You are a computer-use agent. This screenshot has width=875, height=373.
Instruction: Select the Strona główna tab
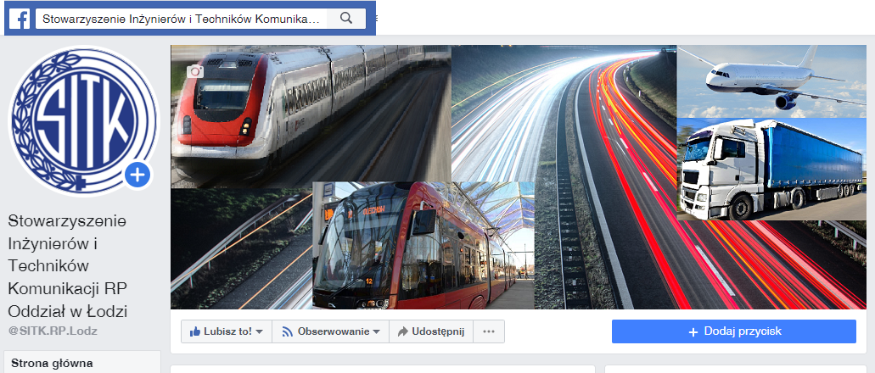pos(82,363)
